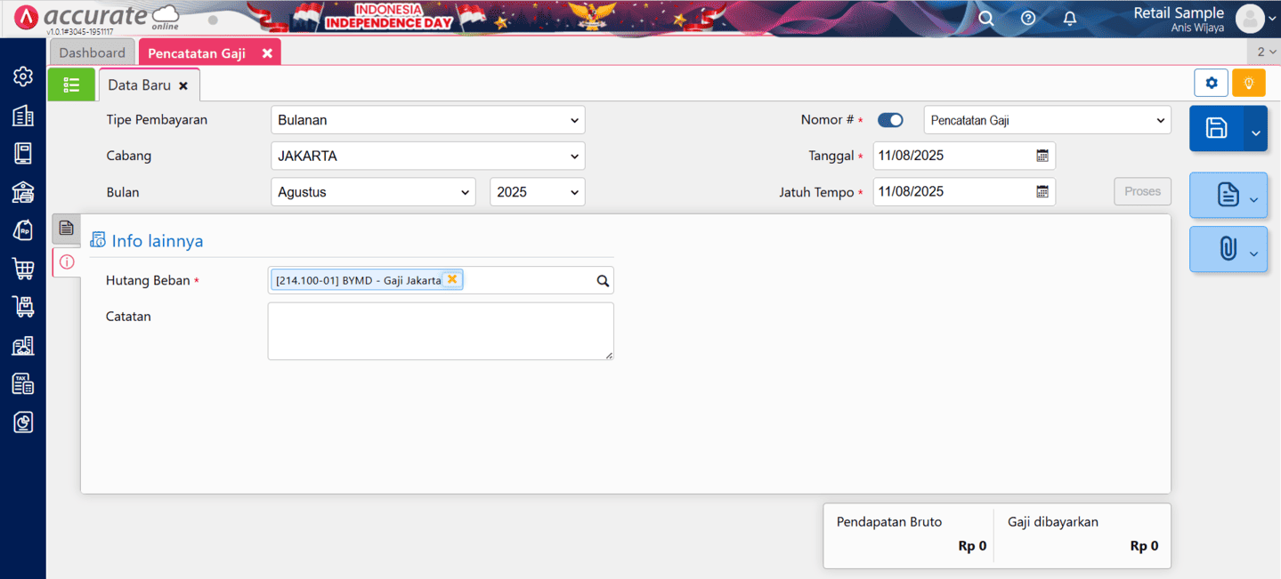Expand the Cabang JAKARTA dropdown
The width and height of the screenshot is (1281, 579).
(427, 156)
